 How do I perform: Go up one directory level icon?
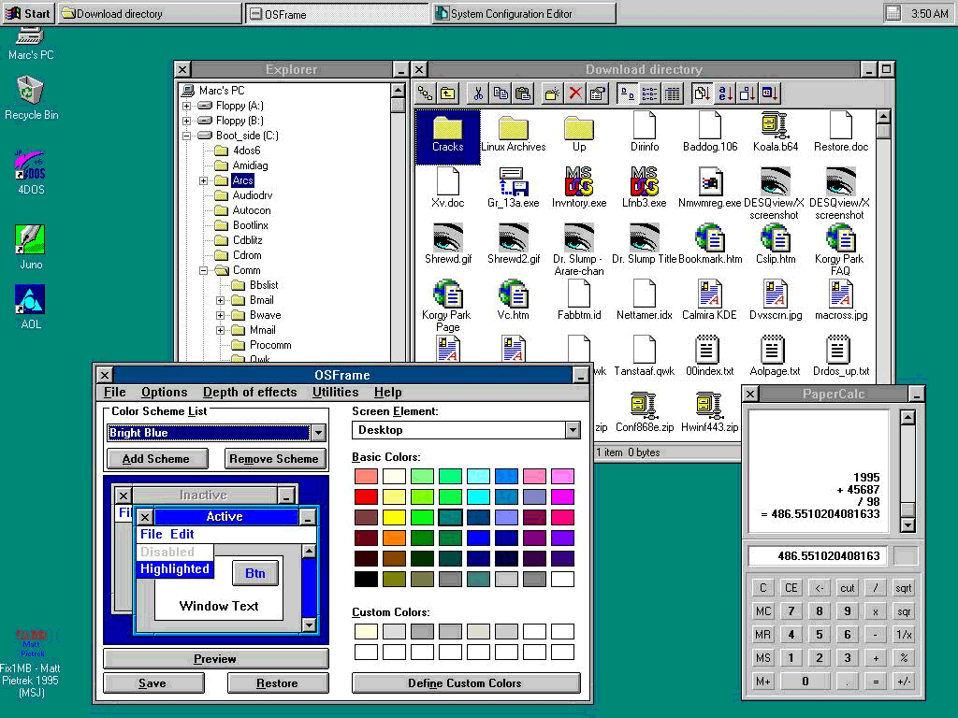click(x=446, y=93)
